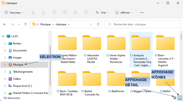Expand the Musique tree node

(5, 65)
